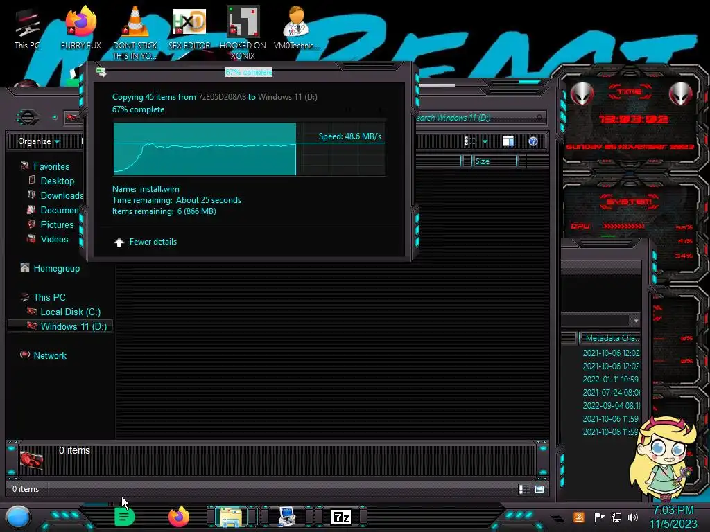The width and height of the screenshot is (710, 532).
Task: Open the Start orb button
Action: pyautogui.click(x=18, y=517)
